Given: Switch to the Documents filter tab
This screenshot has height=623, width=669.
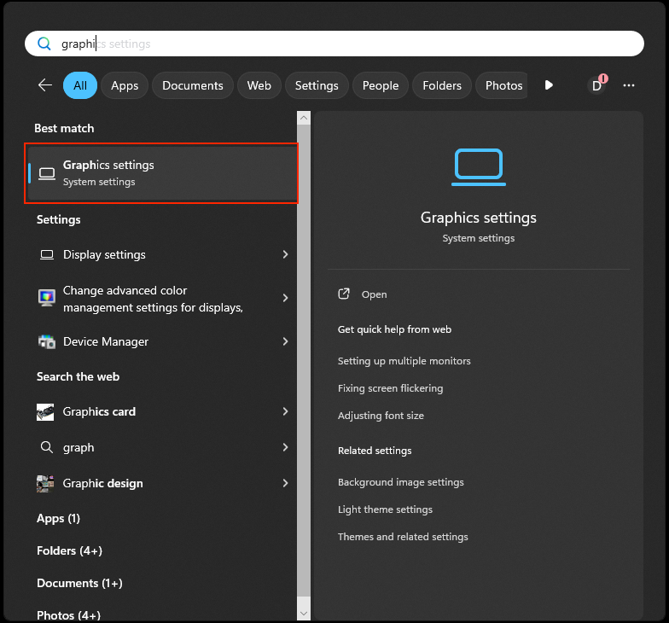Looking at the screenshot, I should tap(193, 85).
